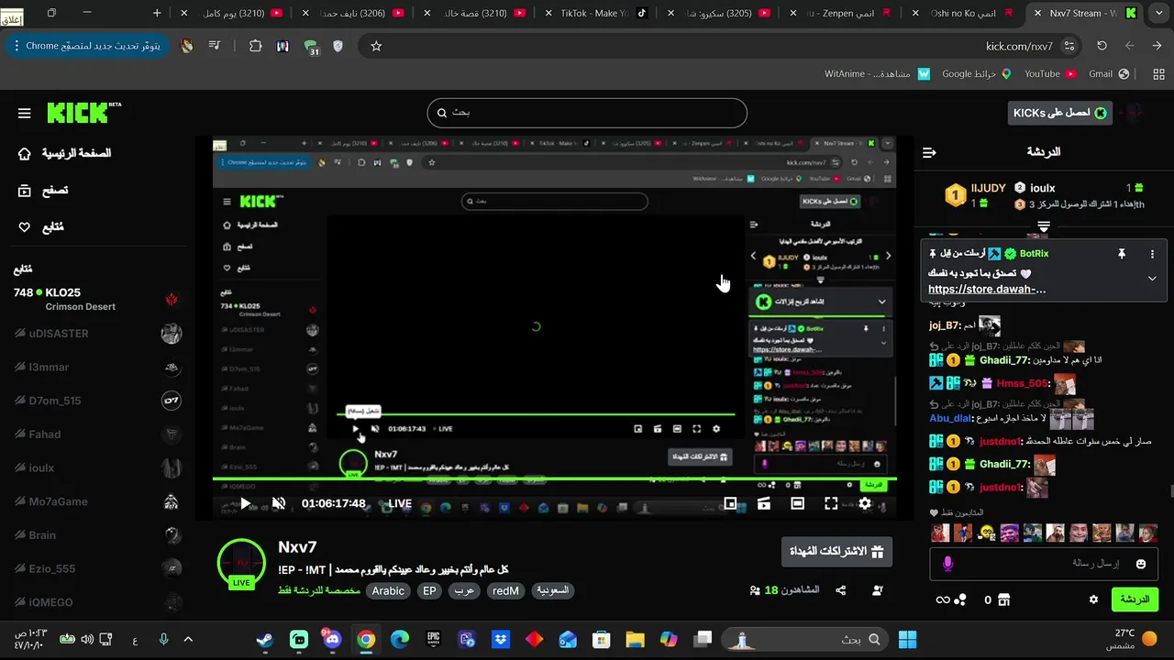Screen dimensions: 1174x660
Task: Open the Gmail bookmark
Action: pos(1108,74)
